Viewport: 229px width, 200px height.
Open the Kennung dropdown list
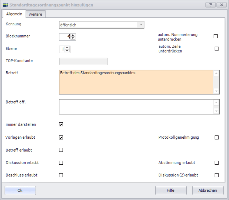tap(141, 25)
